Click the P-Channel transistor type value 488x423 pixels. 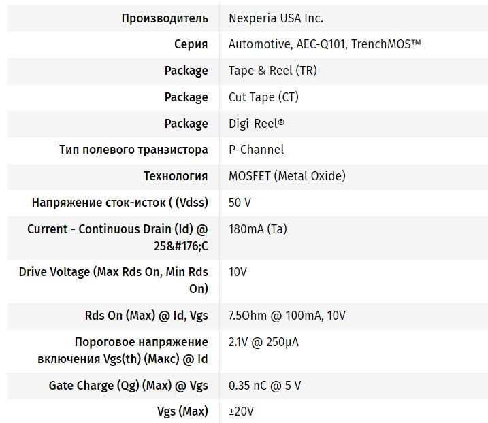256,150
